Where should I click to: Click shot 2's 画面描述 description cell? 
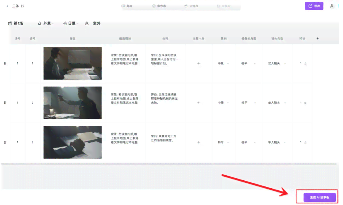(x=125, y=99)
